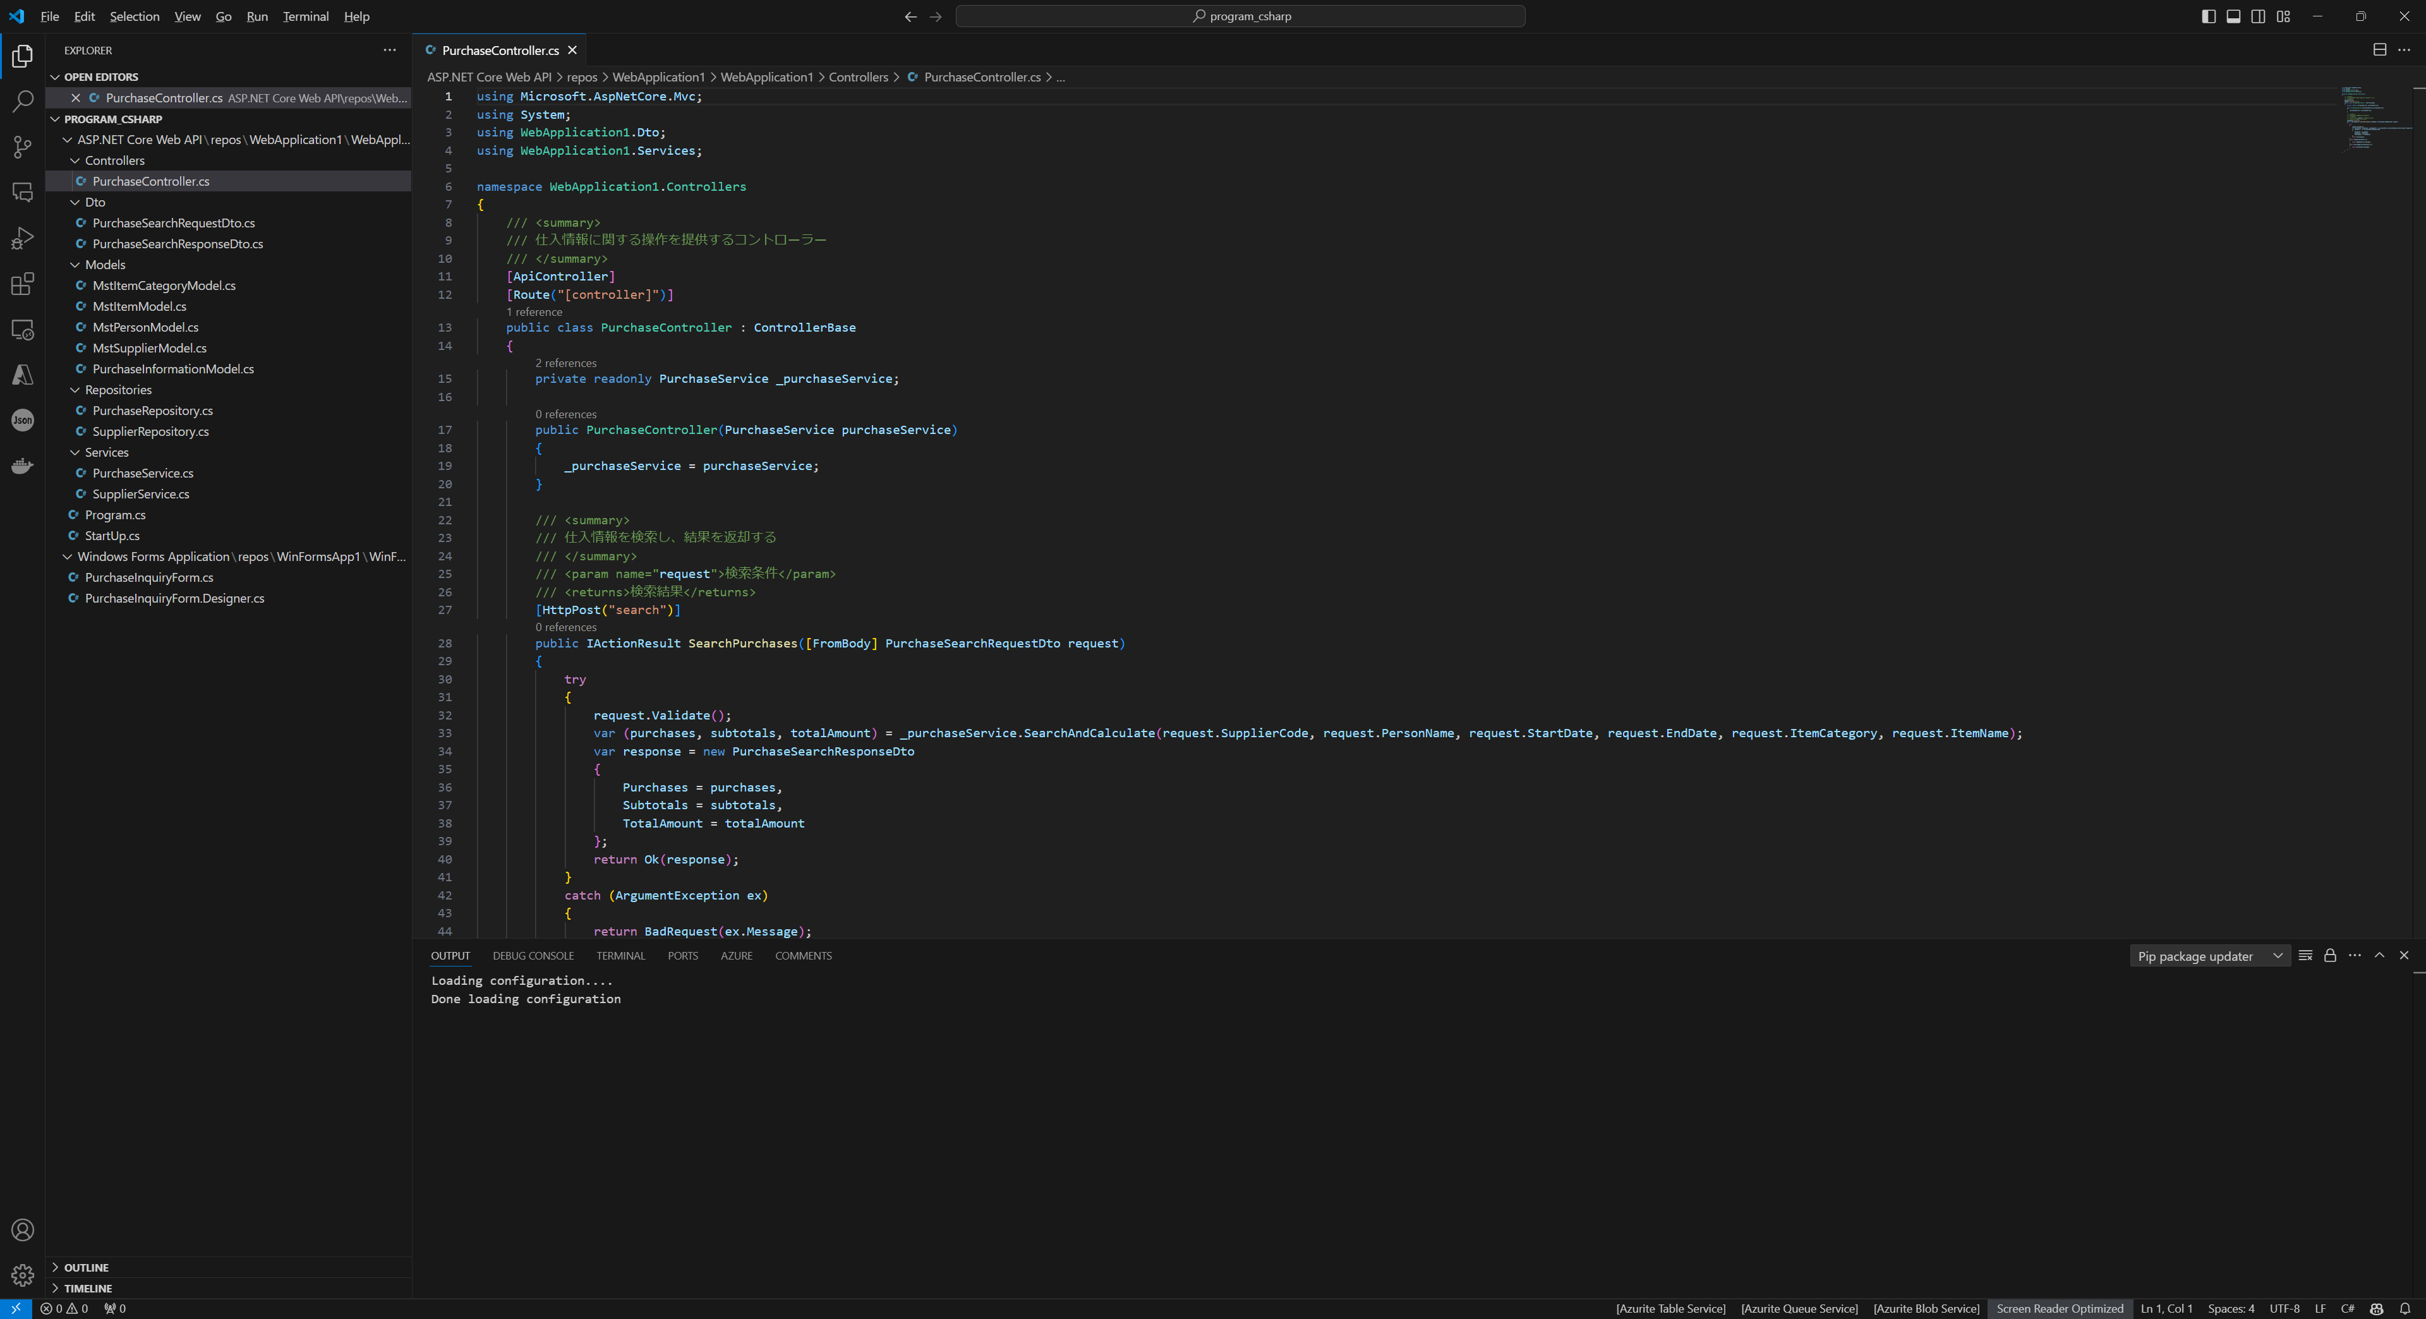Viewport: 2426px width, 1319px height.
Task: Click the program_csharp command center search box
Action: coord(1240,16)
